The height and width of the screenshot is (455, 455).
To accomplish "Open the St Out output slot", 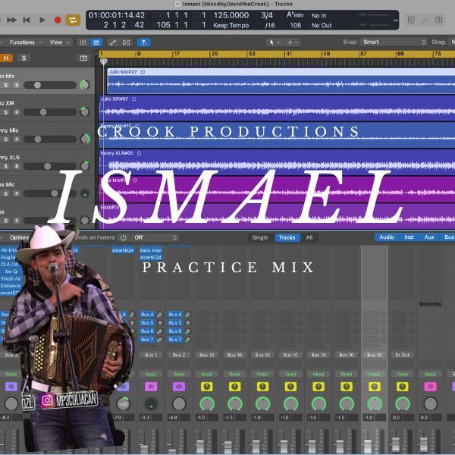I will tap(402, 355).
